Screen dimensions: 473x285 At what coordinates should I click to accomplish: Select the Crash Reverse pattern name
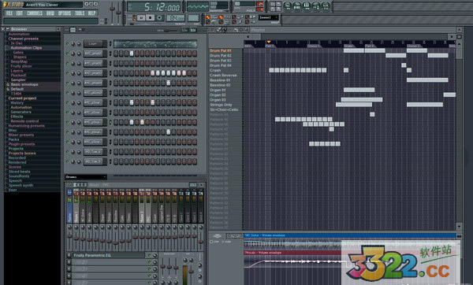(x=223, y=76)
